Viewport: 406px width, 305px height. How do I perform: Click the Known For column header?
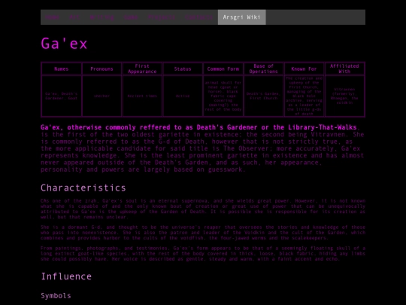click(x=304, y=69)
